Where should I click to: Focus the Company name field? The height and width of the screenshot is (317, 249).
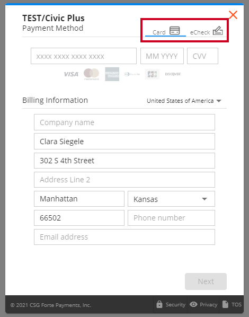coord(125,122)
